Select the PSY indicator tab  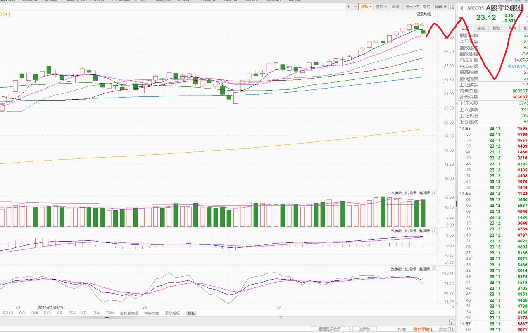point(72,313)
